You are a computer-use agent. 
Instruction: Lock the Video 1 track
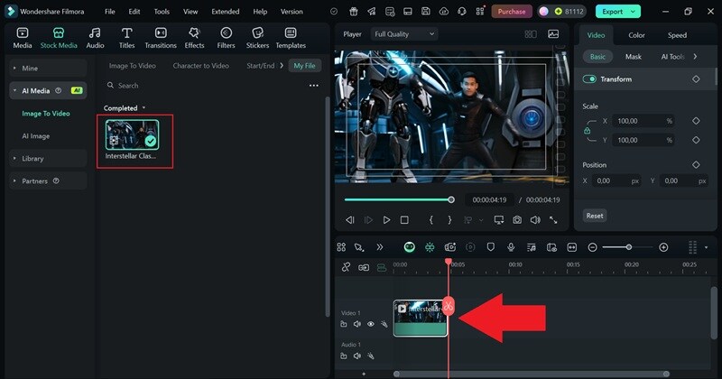pyautogui.click(x=344, y=324)
